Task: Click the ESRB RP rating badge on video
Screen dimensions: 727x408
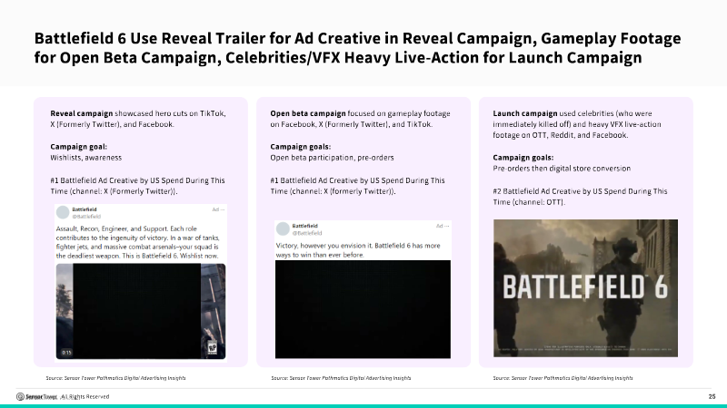Action: coord(213,347)
